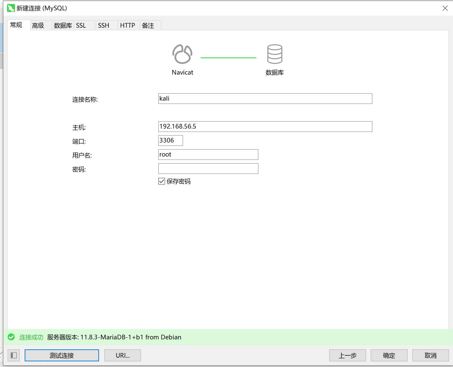Click the Navicat logo icon in the diagram
Viewport: 453px width, 367px height.
[182, 54]
